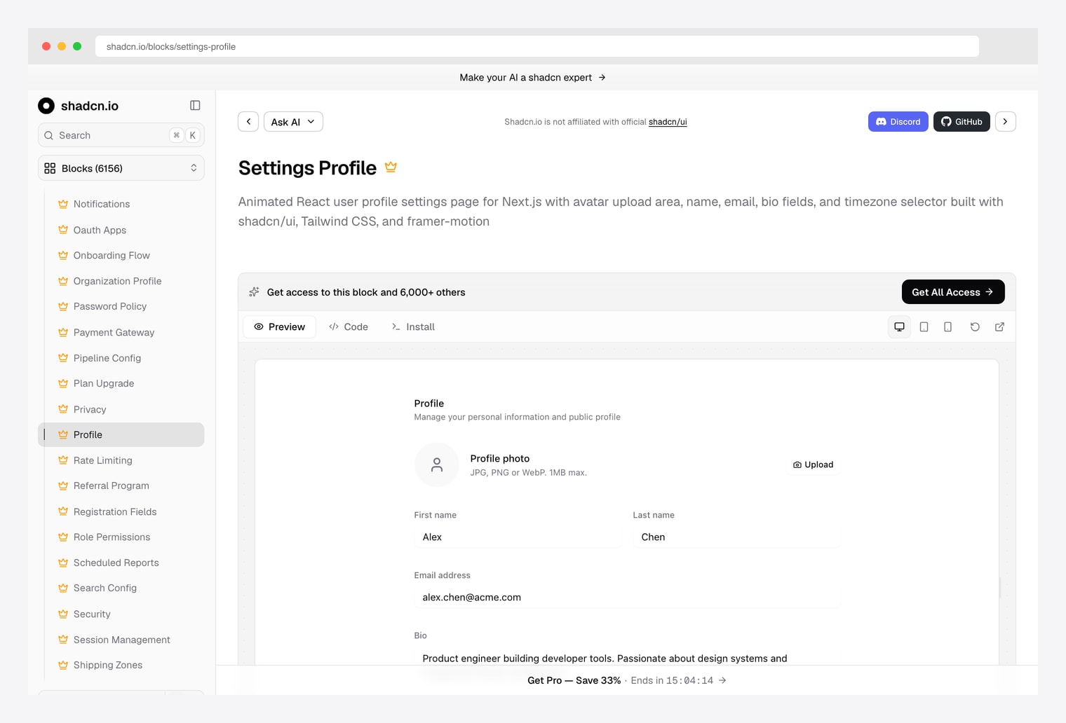Click the Last name field with Chen
Viewport: 1066px width, 723px height.
coord(736,537)
